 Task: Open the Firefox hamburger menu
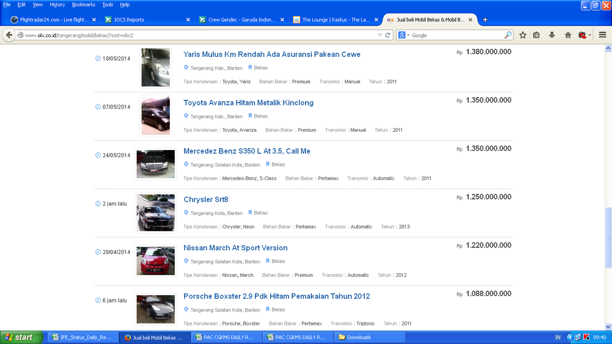point(602,35)
